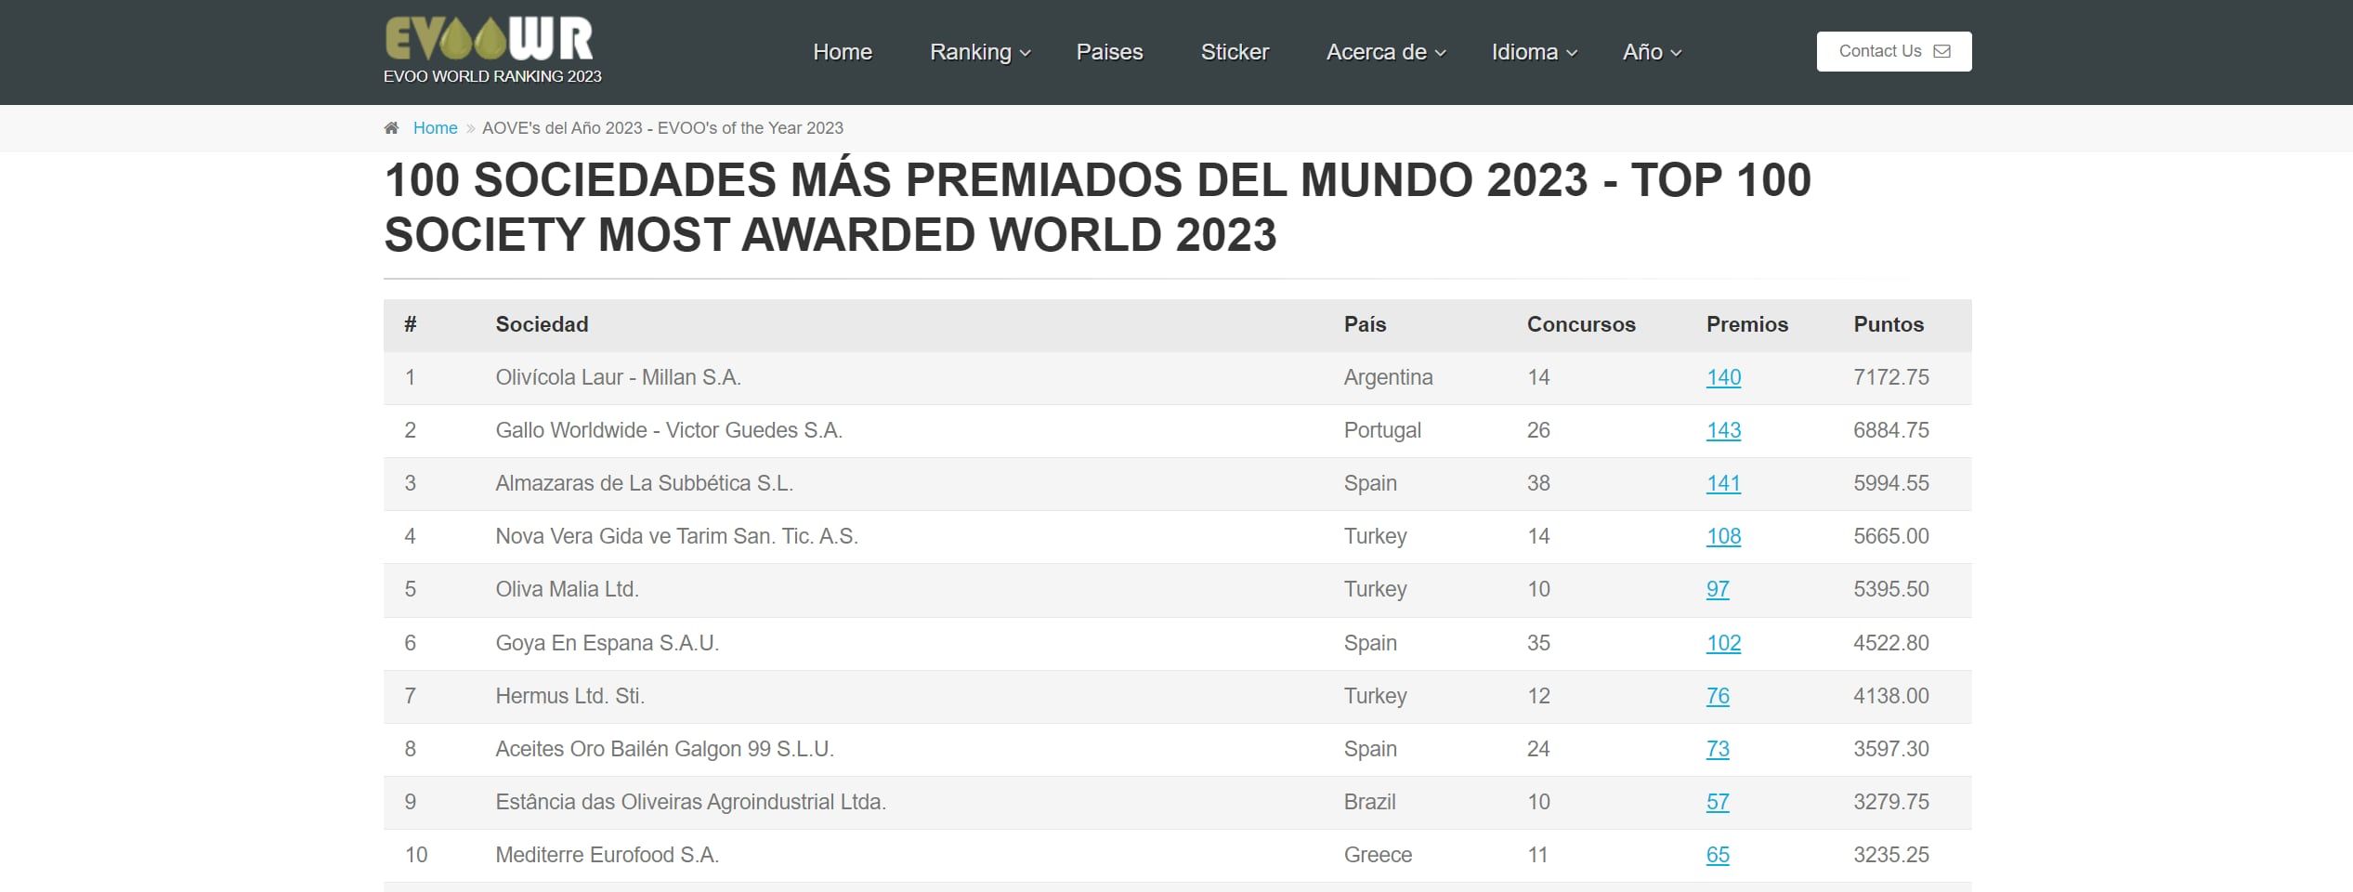Click the 108 awards link for Nova Vera

click(x=1723, y=536)
